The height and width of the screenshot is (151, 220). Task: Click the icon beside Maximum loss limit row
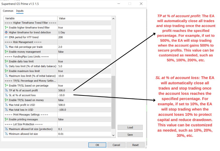(6, 76)
